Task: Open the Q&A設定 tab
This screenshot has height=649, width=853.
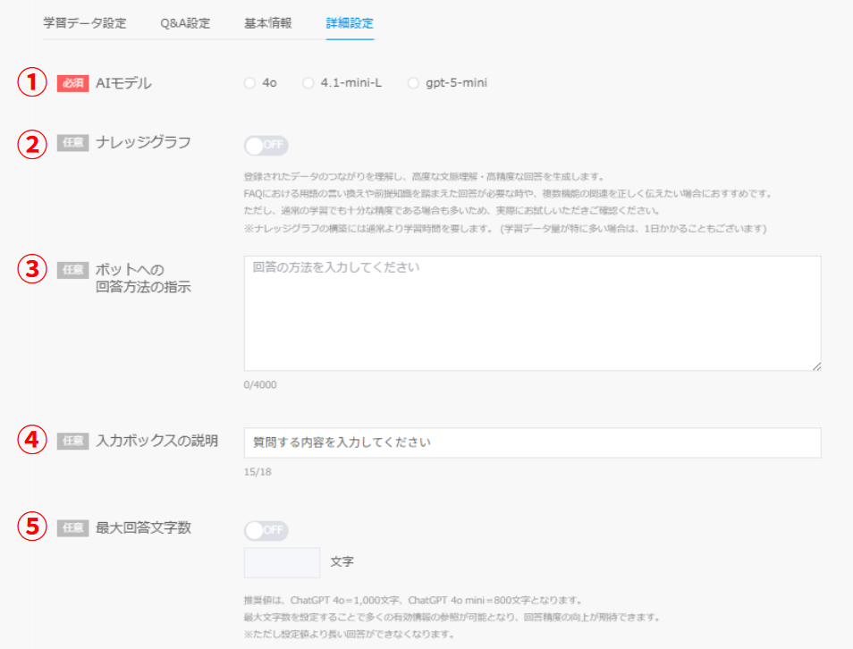Action: coord(185,23)
